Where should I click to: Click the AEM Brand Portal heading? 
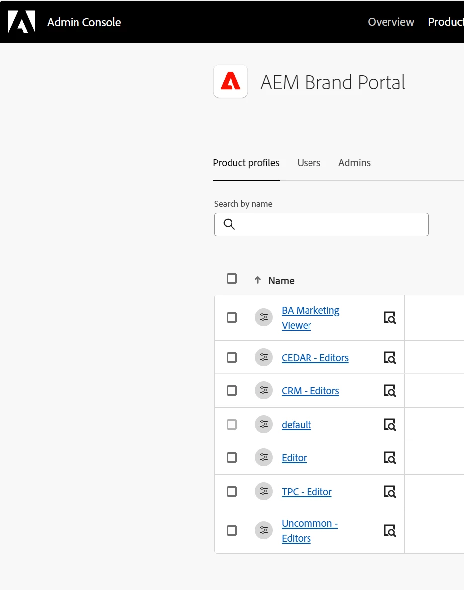(333, 82)
